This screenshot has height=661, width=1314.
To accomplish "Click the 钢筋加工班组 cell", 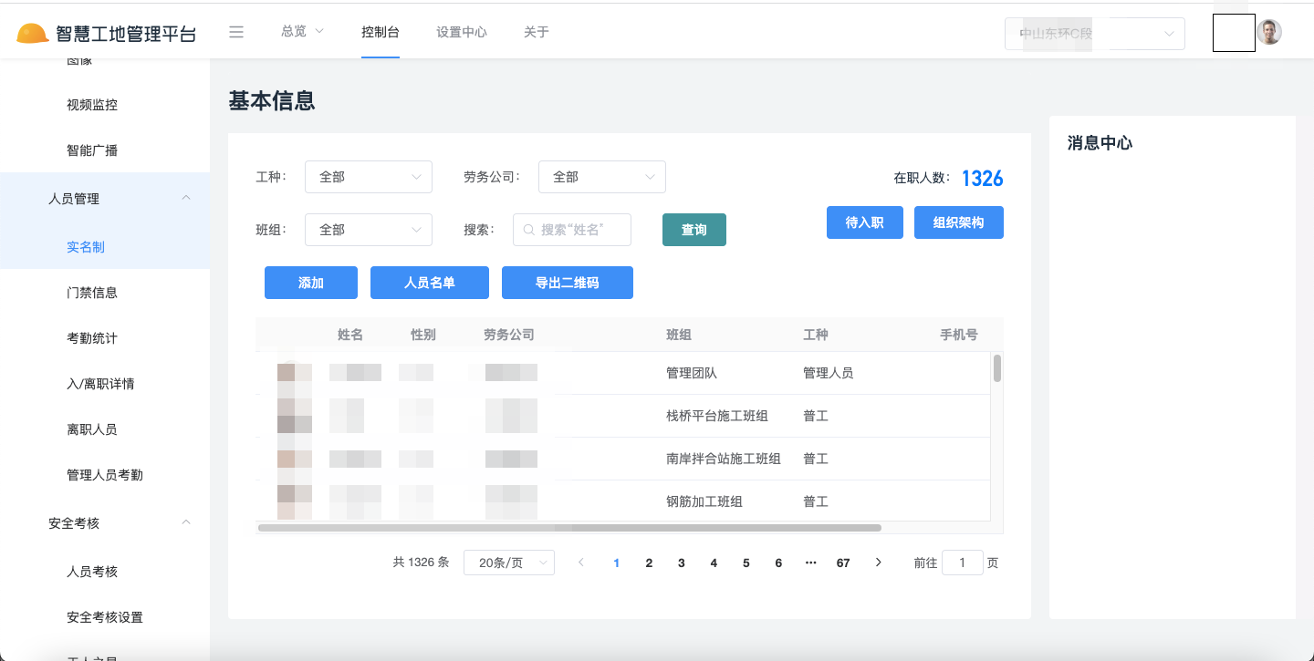I will click(704, 501).
